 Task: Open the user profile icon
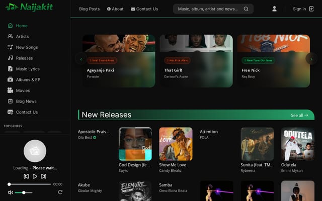[x=274, y=9]
